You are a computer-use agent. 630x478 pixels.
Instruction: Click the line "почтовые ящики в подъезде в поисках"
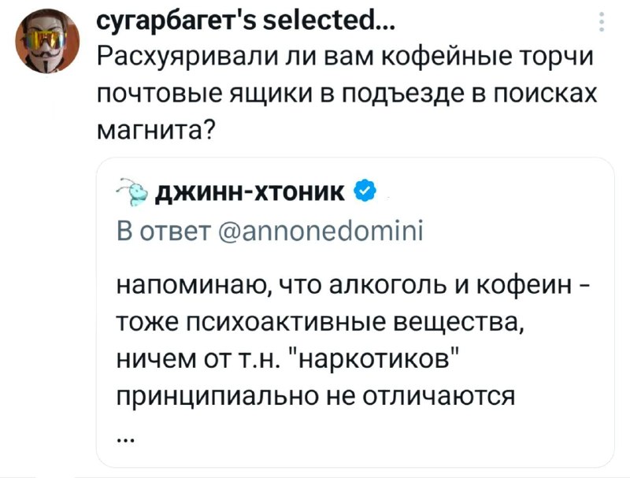pos(347,93)
